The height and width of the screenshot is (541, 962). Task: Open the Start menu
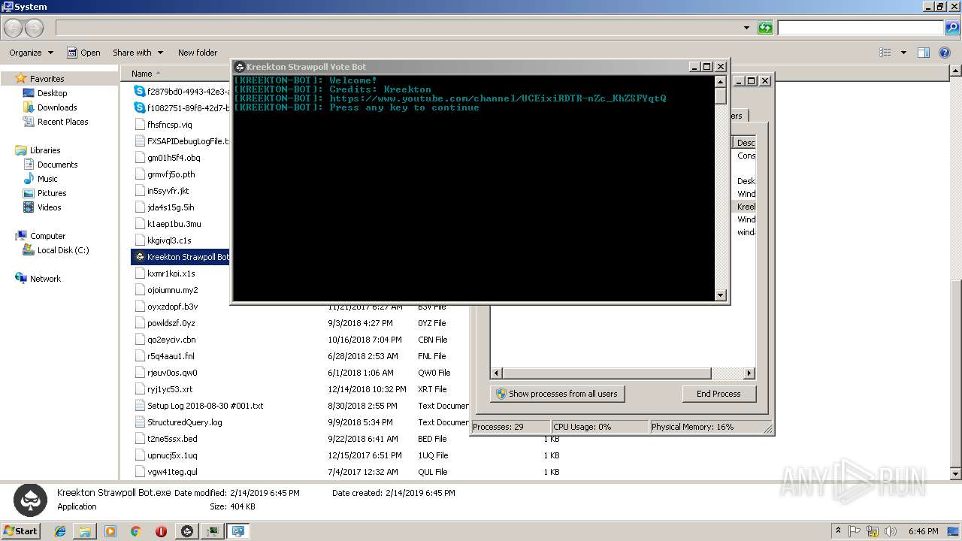[x=21, y=531]
